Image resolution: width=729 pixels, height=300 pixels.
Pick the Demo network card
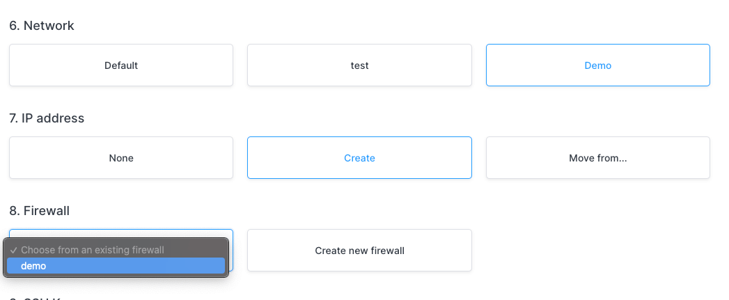pyautogui.click(x=597, y=65)
